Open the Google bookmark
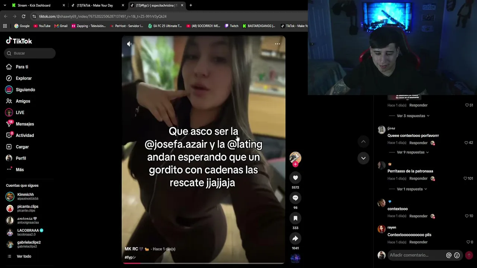This screenshot has height=268, width=477. 22,26
